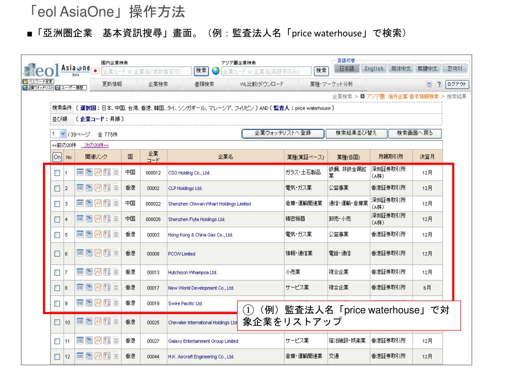
Task: Click the line chart icon for Shenzhen Chiwan Wharf
Action: tap(98, 203)
